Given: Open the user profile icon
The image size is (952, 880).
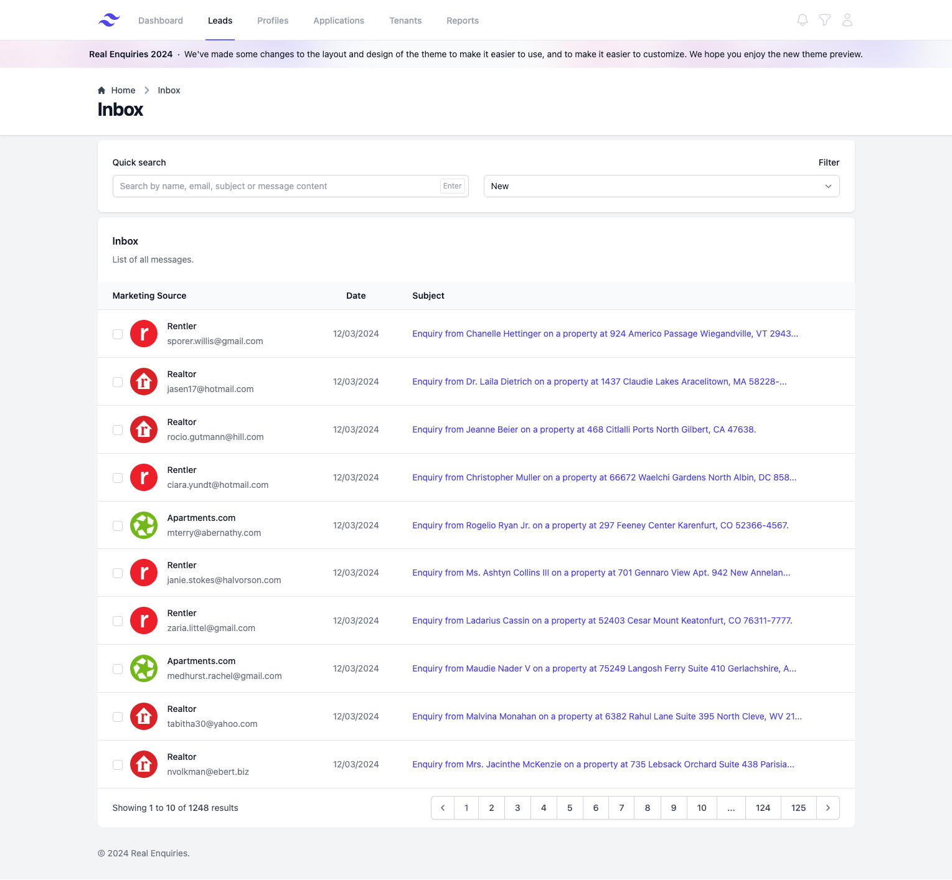Looking at the screenshot, I should click(x=847, y=21).
